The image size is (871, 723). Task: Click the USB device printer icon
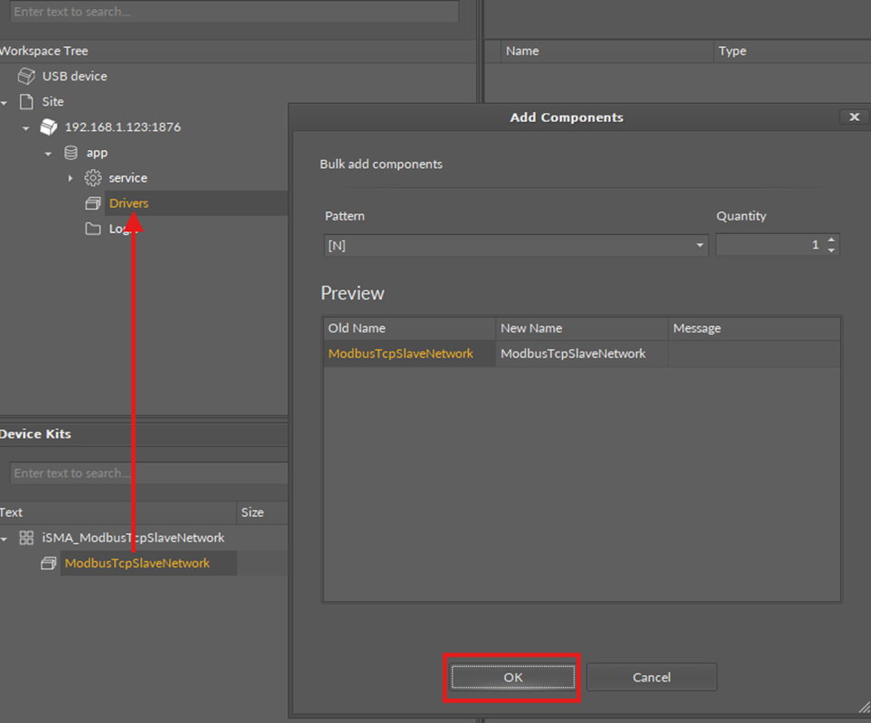[x=26, y=76]
